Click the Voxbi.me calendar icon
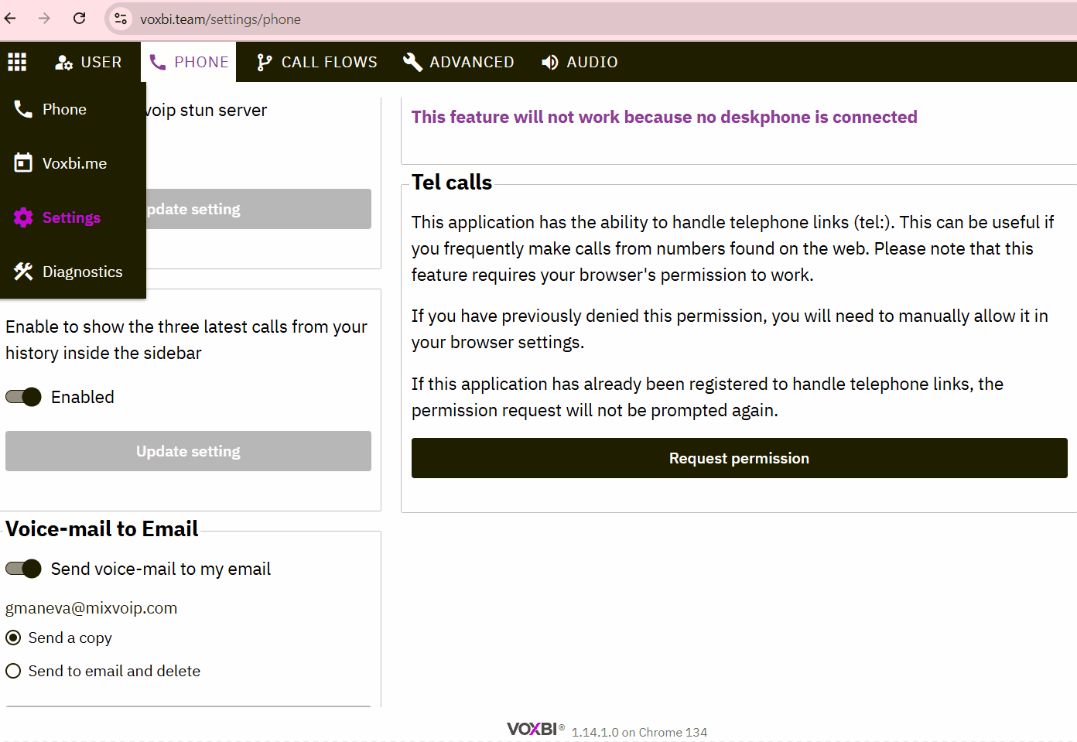This screenshot has width=1077, height=742. (x=23, y=163)
